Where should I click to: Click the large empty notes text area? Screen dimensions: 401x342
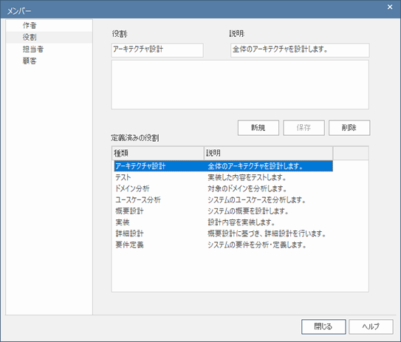[240, 85]
